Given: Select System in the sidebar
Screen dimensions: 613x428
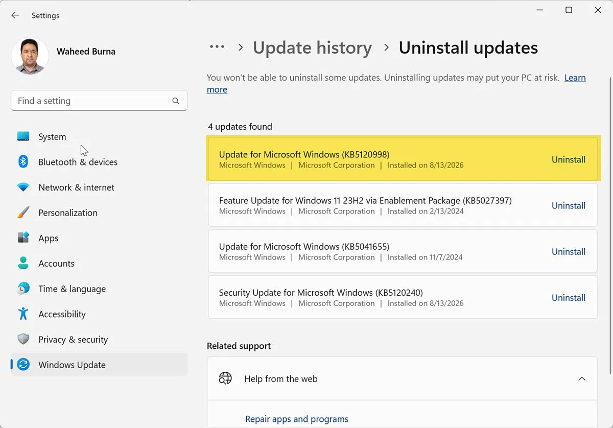Looking at the screenshot, I should [52, 136].
